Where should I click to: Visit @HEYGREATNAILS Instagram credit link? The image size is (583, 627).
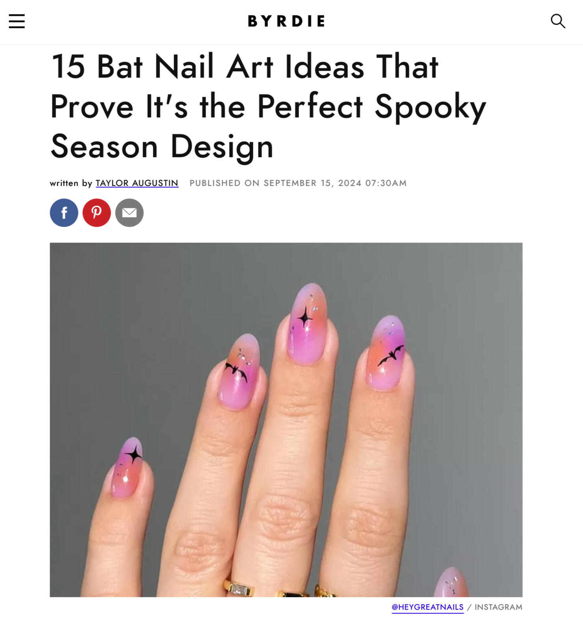click(427, 607)
